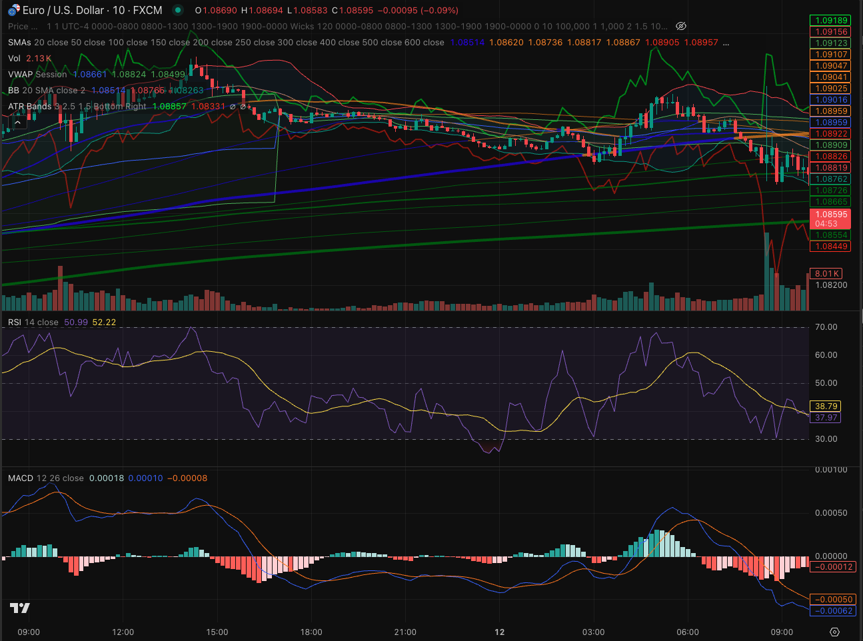Click the teal 1.08762 price label
This screenshot has height=641, width=863.
(x=830, y=179)
